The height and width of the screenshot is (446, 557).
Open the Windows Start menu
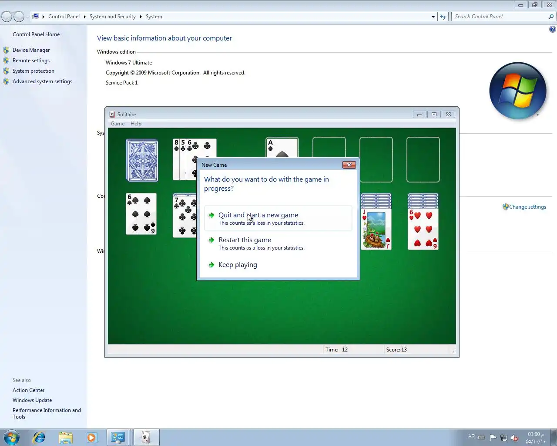(x=12, y=437)
